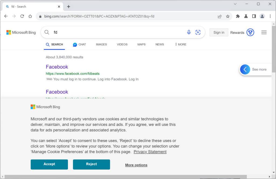Image resolution: width=276 pixels, height=179 pixels.
Task: Click the share icon in the toolbar
Action: (x=219, y=16)
